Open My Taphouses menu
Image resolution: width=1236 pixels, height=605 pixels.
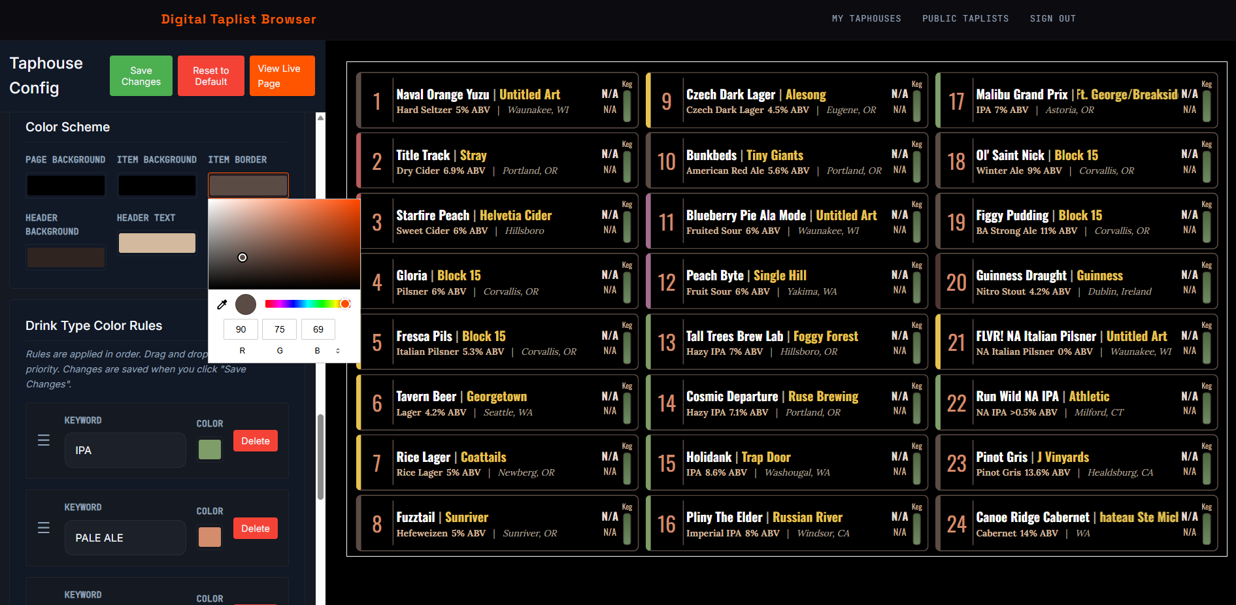pyautogui.click(x=866, y=19)
